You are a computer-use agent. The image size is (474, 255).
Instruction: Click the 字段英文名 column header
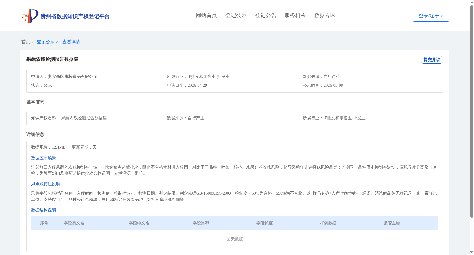pyautogui.click(x=74, y=223)
